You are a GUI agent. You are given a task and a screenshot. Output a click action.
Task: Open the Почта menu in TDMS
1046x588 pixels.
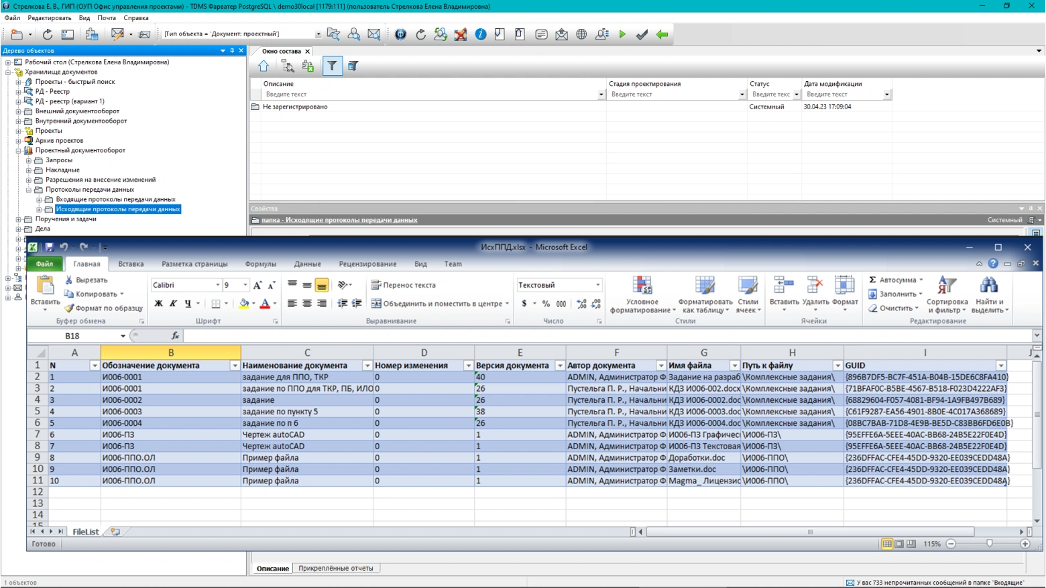click(106, 18)
